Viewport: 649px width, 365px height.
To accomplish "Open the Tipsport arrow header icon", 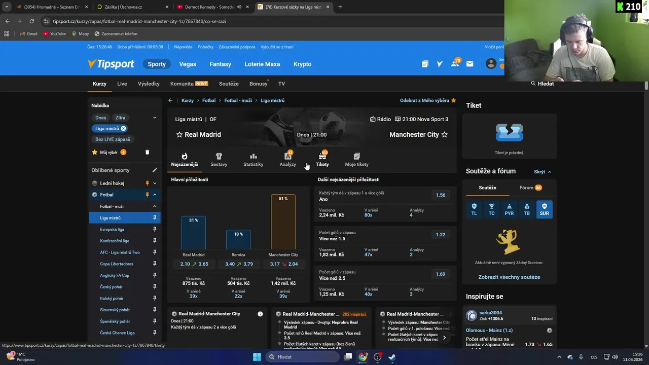I will [440, 64].
